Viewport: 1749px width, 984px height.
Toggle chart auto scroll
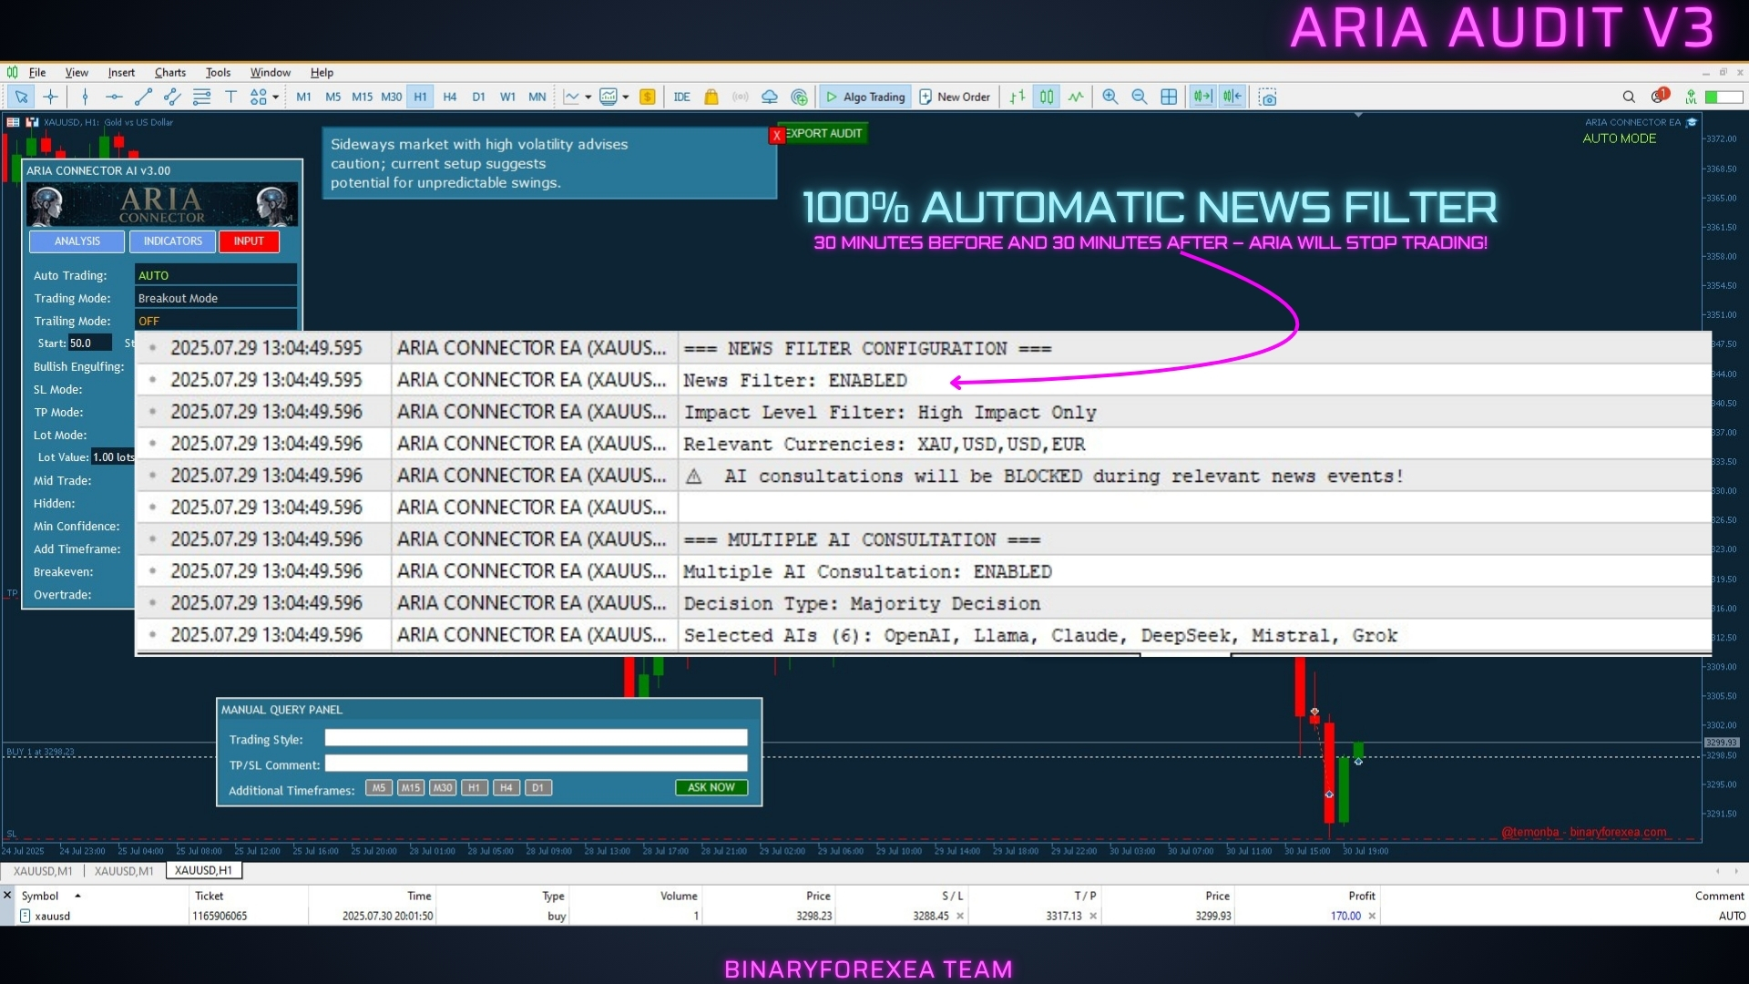click(1202, 97)
